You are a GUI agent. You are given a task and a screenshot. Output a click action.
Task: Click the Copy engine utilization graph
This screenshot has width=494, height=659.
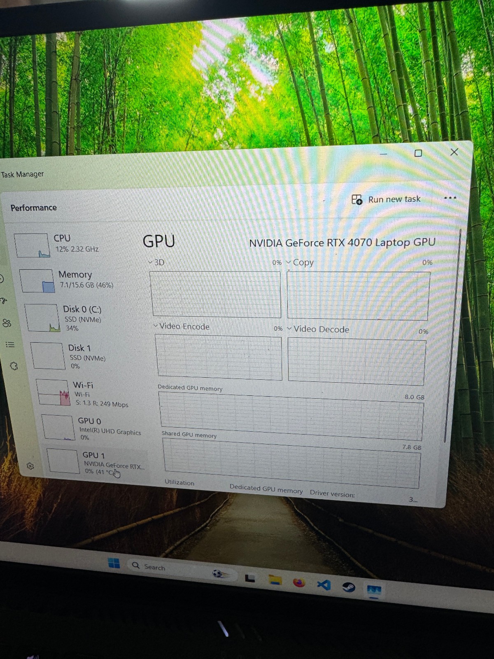(x=358, y=296)
